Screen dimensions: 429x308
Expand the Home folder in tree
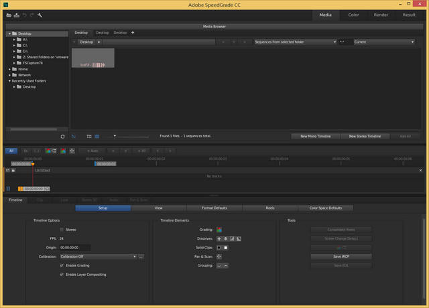pos(10,69)
